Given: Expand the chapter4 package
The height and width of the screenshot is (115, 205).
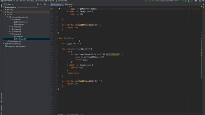Looking at the screenshot, I should click(10, 32).
